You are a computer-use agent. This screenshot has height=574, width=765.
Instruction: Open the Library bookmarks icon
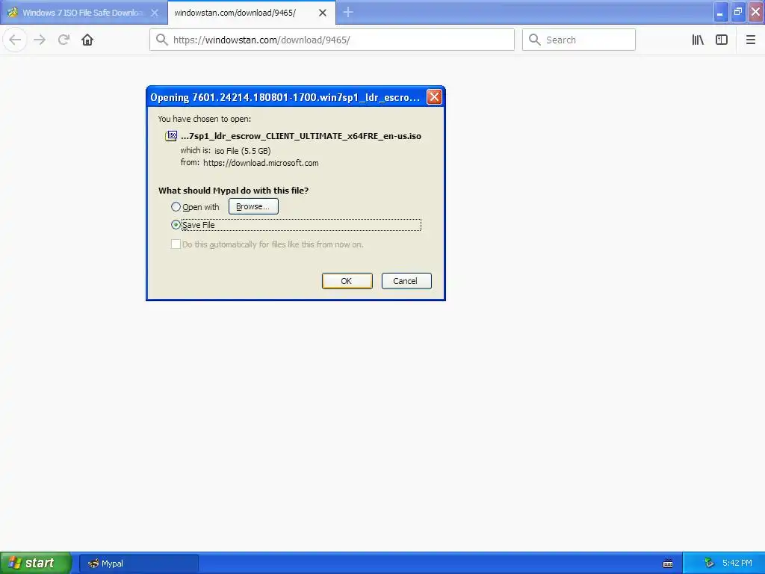click(698, 40)
